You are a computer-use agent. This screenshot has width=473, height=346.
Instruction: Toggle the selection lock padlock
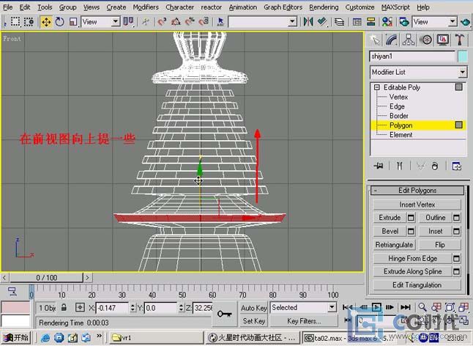64,308
